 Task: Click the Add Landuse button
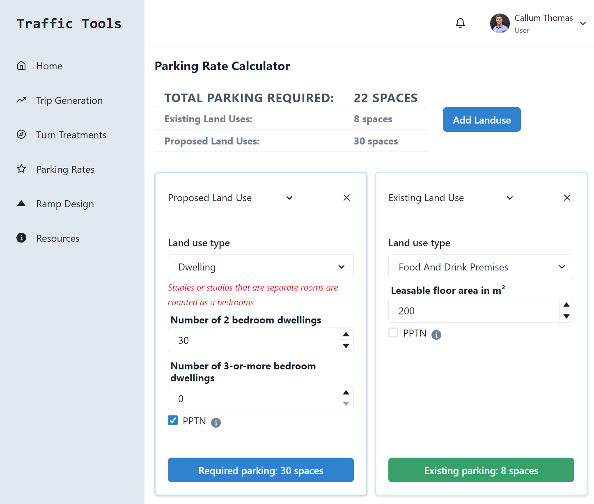coord(482,119)
